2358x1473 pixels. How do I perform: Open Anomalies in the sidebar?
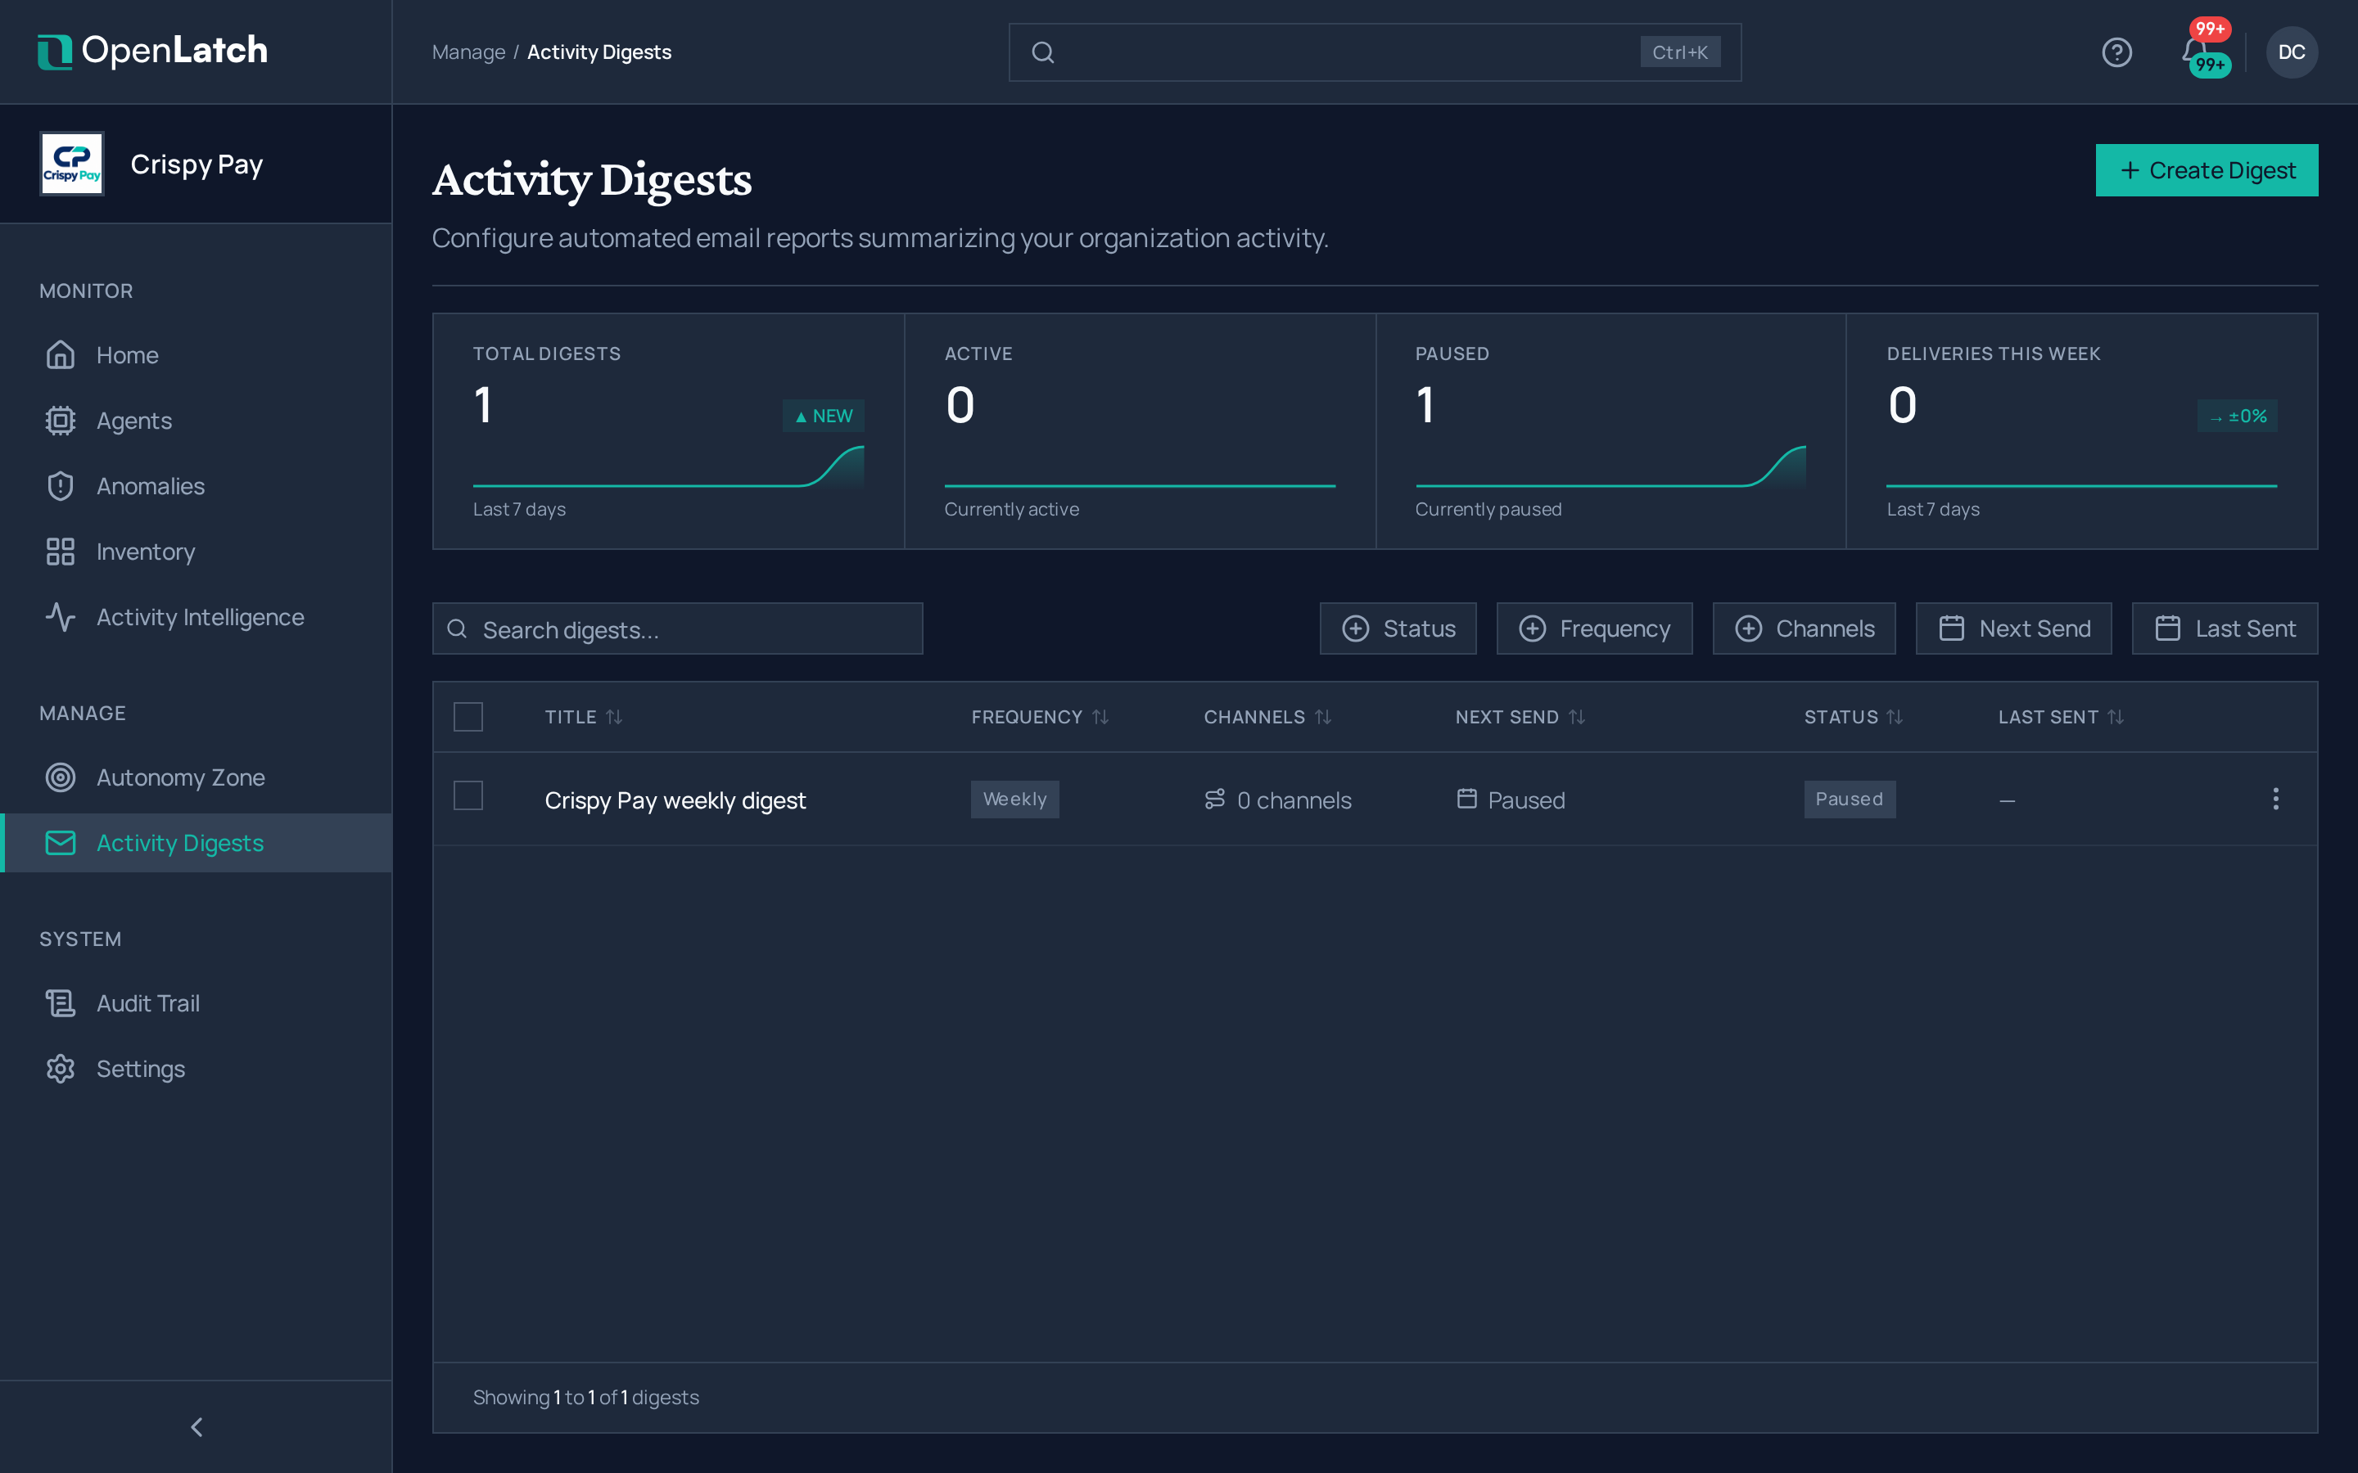(x=196, y=486)
